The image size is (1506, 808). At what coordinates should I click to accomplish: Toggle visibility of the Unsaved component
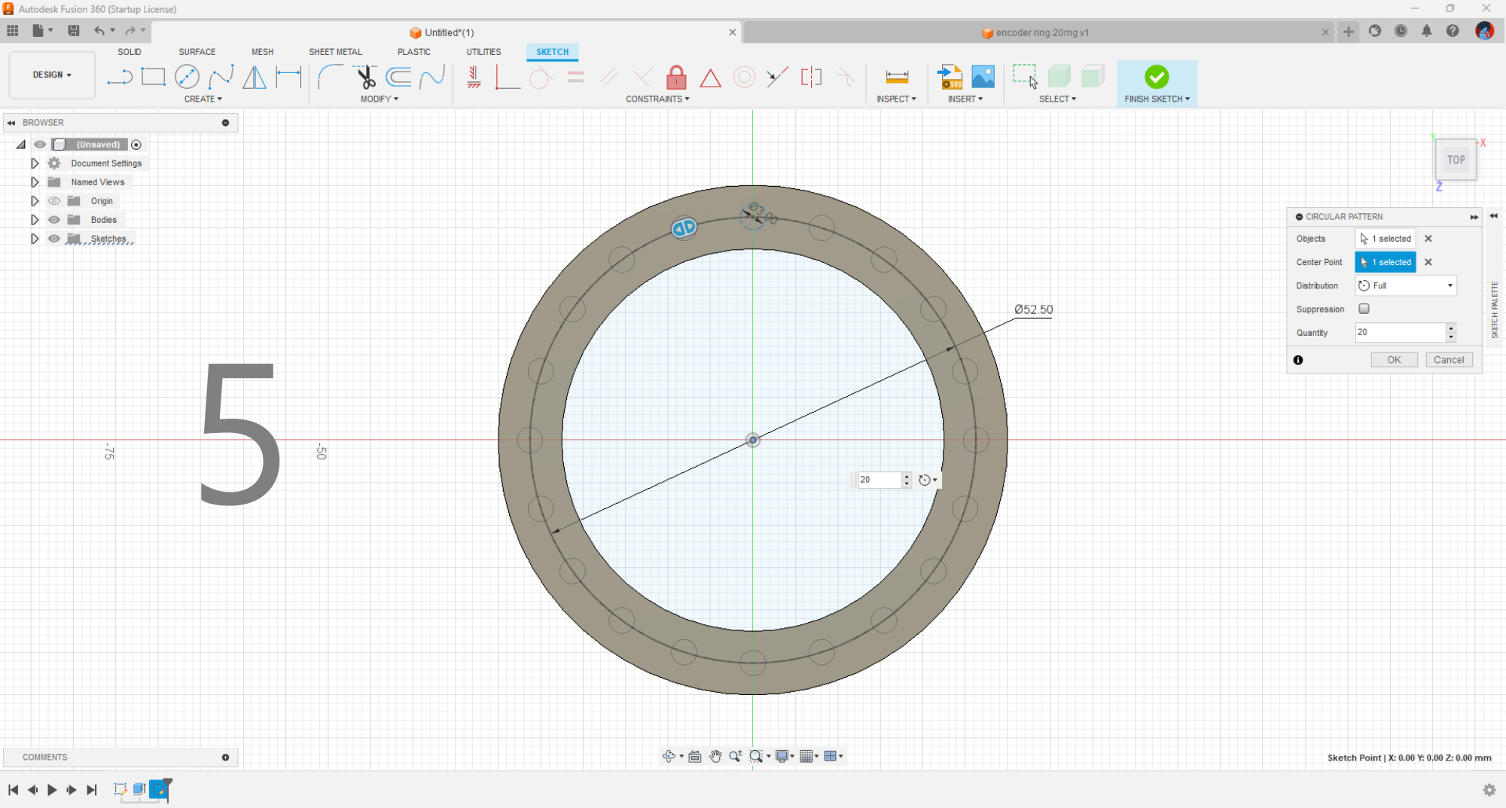pos(40,145)
